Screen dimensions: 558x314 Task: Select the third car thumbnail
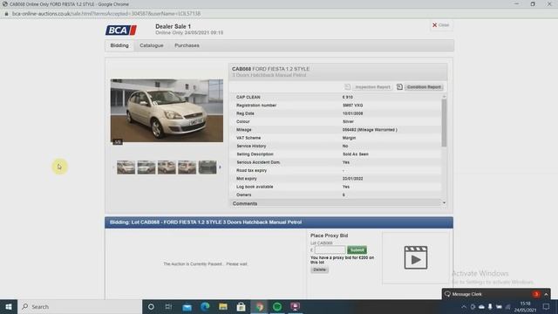coord(167,167)
